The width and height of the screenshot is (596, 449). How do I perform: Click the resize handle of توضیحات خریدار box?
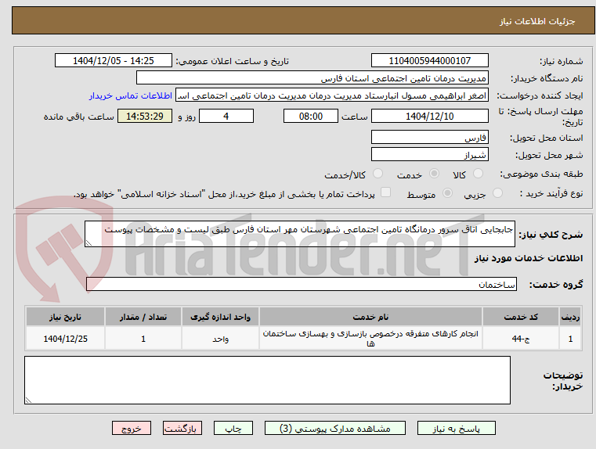pos(28,400)
